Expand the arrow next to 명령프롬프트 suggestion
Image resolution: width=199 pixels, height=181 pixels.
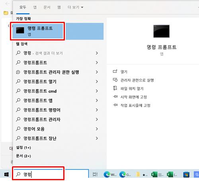(97, 62)
